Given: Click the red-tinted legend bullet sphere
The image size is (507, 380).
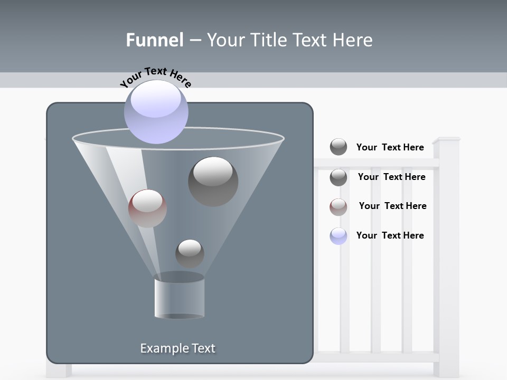Looking at the screenshot, I should point(339,206).
